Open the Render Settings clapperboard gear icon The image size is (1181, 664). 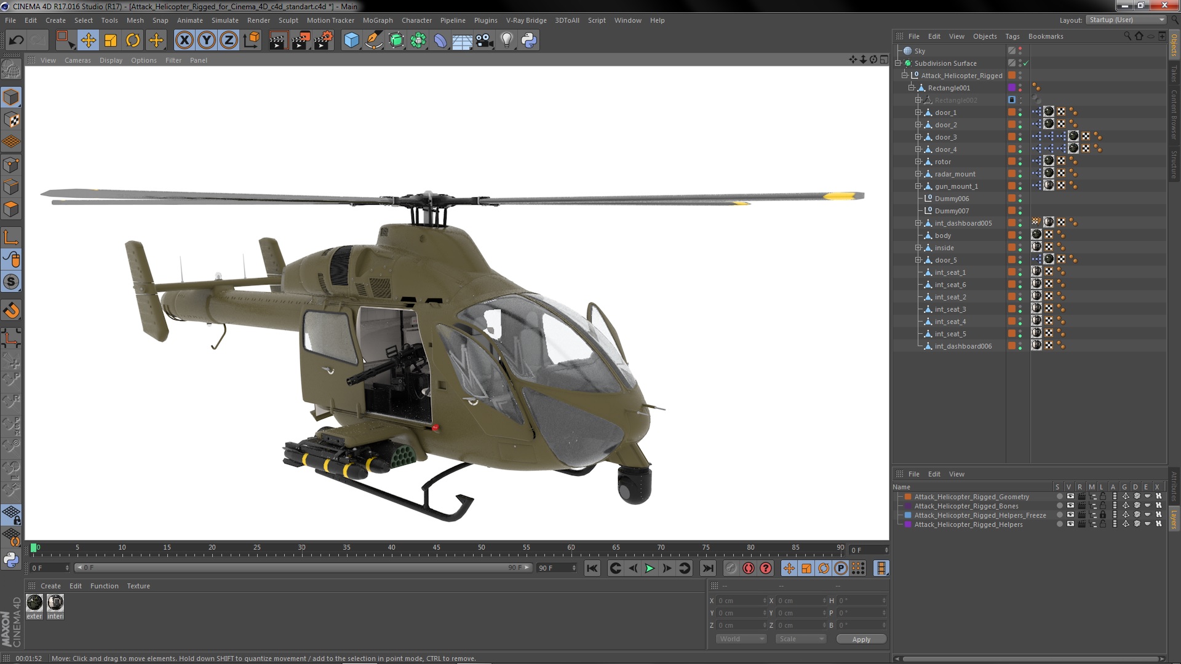pyautogui.click(x=323, y=41)
